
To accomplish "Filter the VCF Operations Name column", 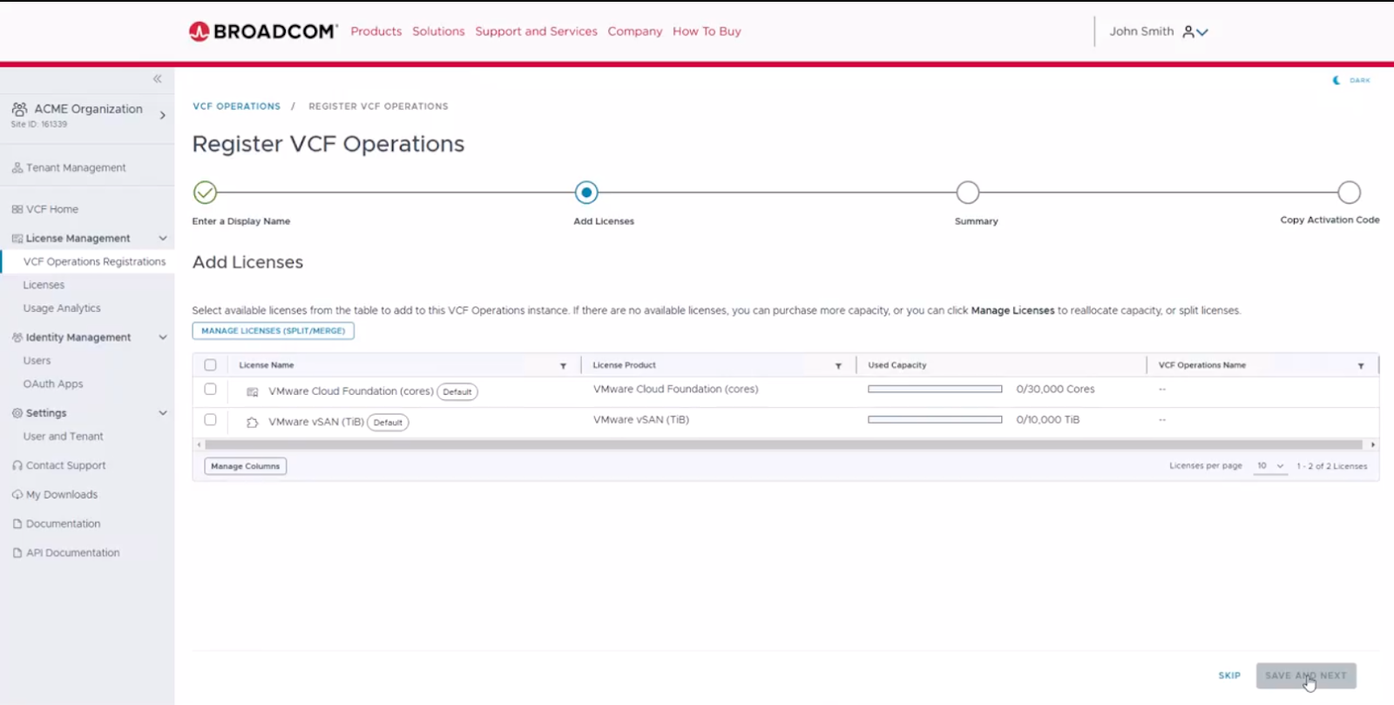I will pos(1361,366).
